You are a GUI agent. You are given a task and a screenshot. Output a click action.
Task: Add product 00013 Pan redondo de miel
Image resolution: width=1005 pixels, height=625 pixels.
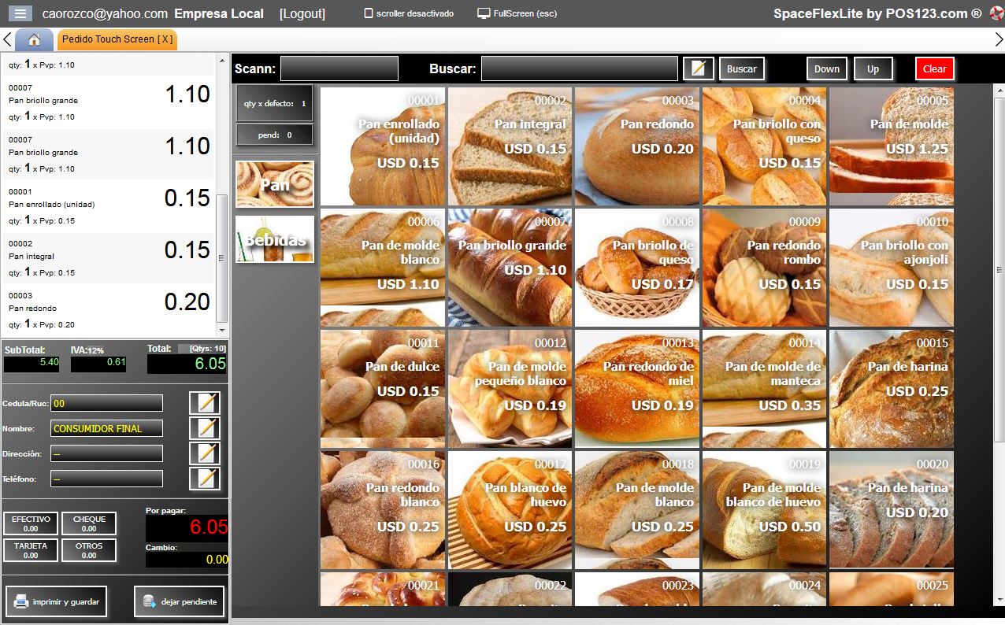click(637, 389)
